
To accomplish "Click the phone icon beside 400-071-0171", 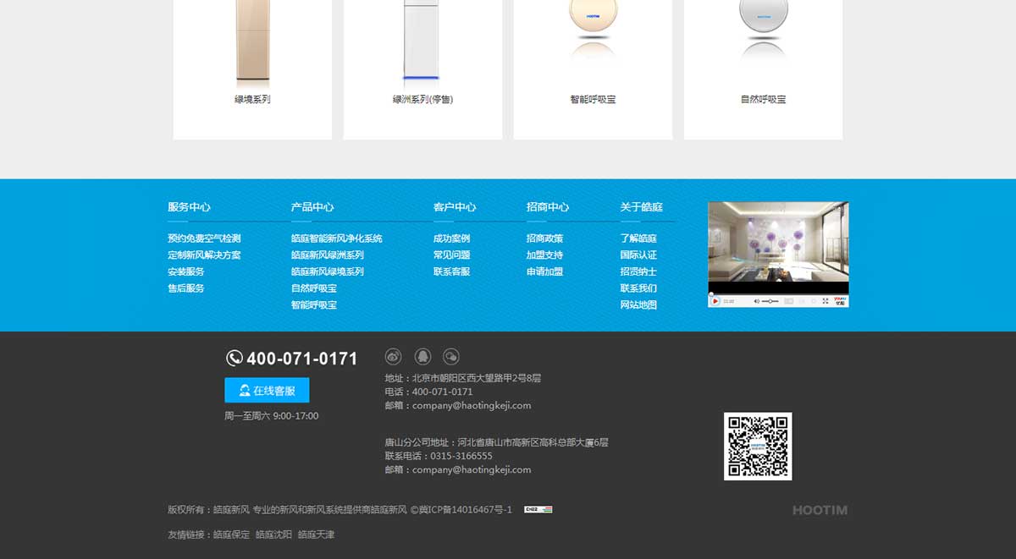I will (235, 359).
